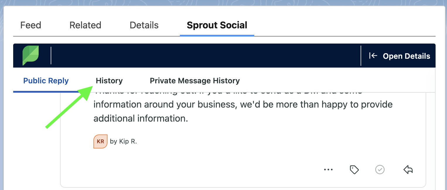The width and height of the screenshot is (447, 190).
Task: Click the Open Details button text
Action: [407, 56]
